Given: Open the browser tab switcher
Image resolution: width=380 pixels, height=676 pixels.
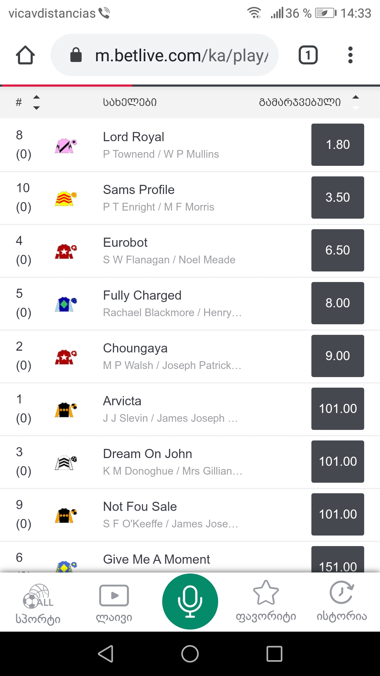Looking at the screenshot, I should (308, 55).
